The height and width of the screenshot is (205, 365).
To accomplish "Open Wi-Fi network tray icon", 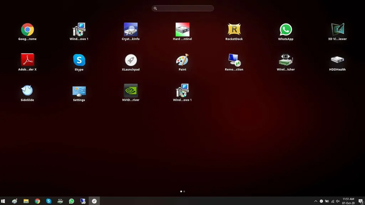I will coord(333,201).
